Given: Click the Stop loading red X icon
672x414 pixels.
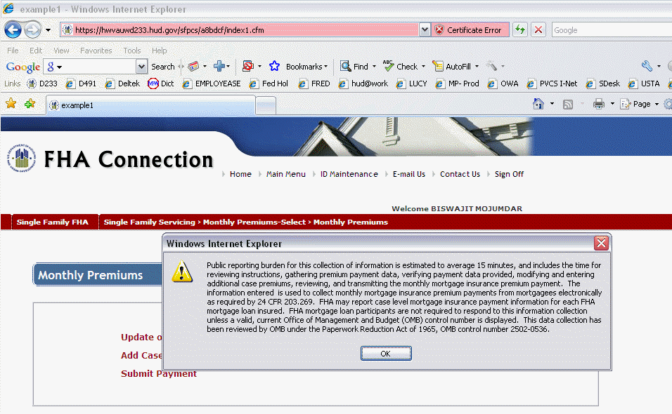Looking at the screenshot, I should coord(538,30).
